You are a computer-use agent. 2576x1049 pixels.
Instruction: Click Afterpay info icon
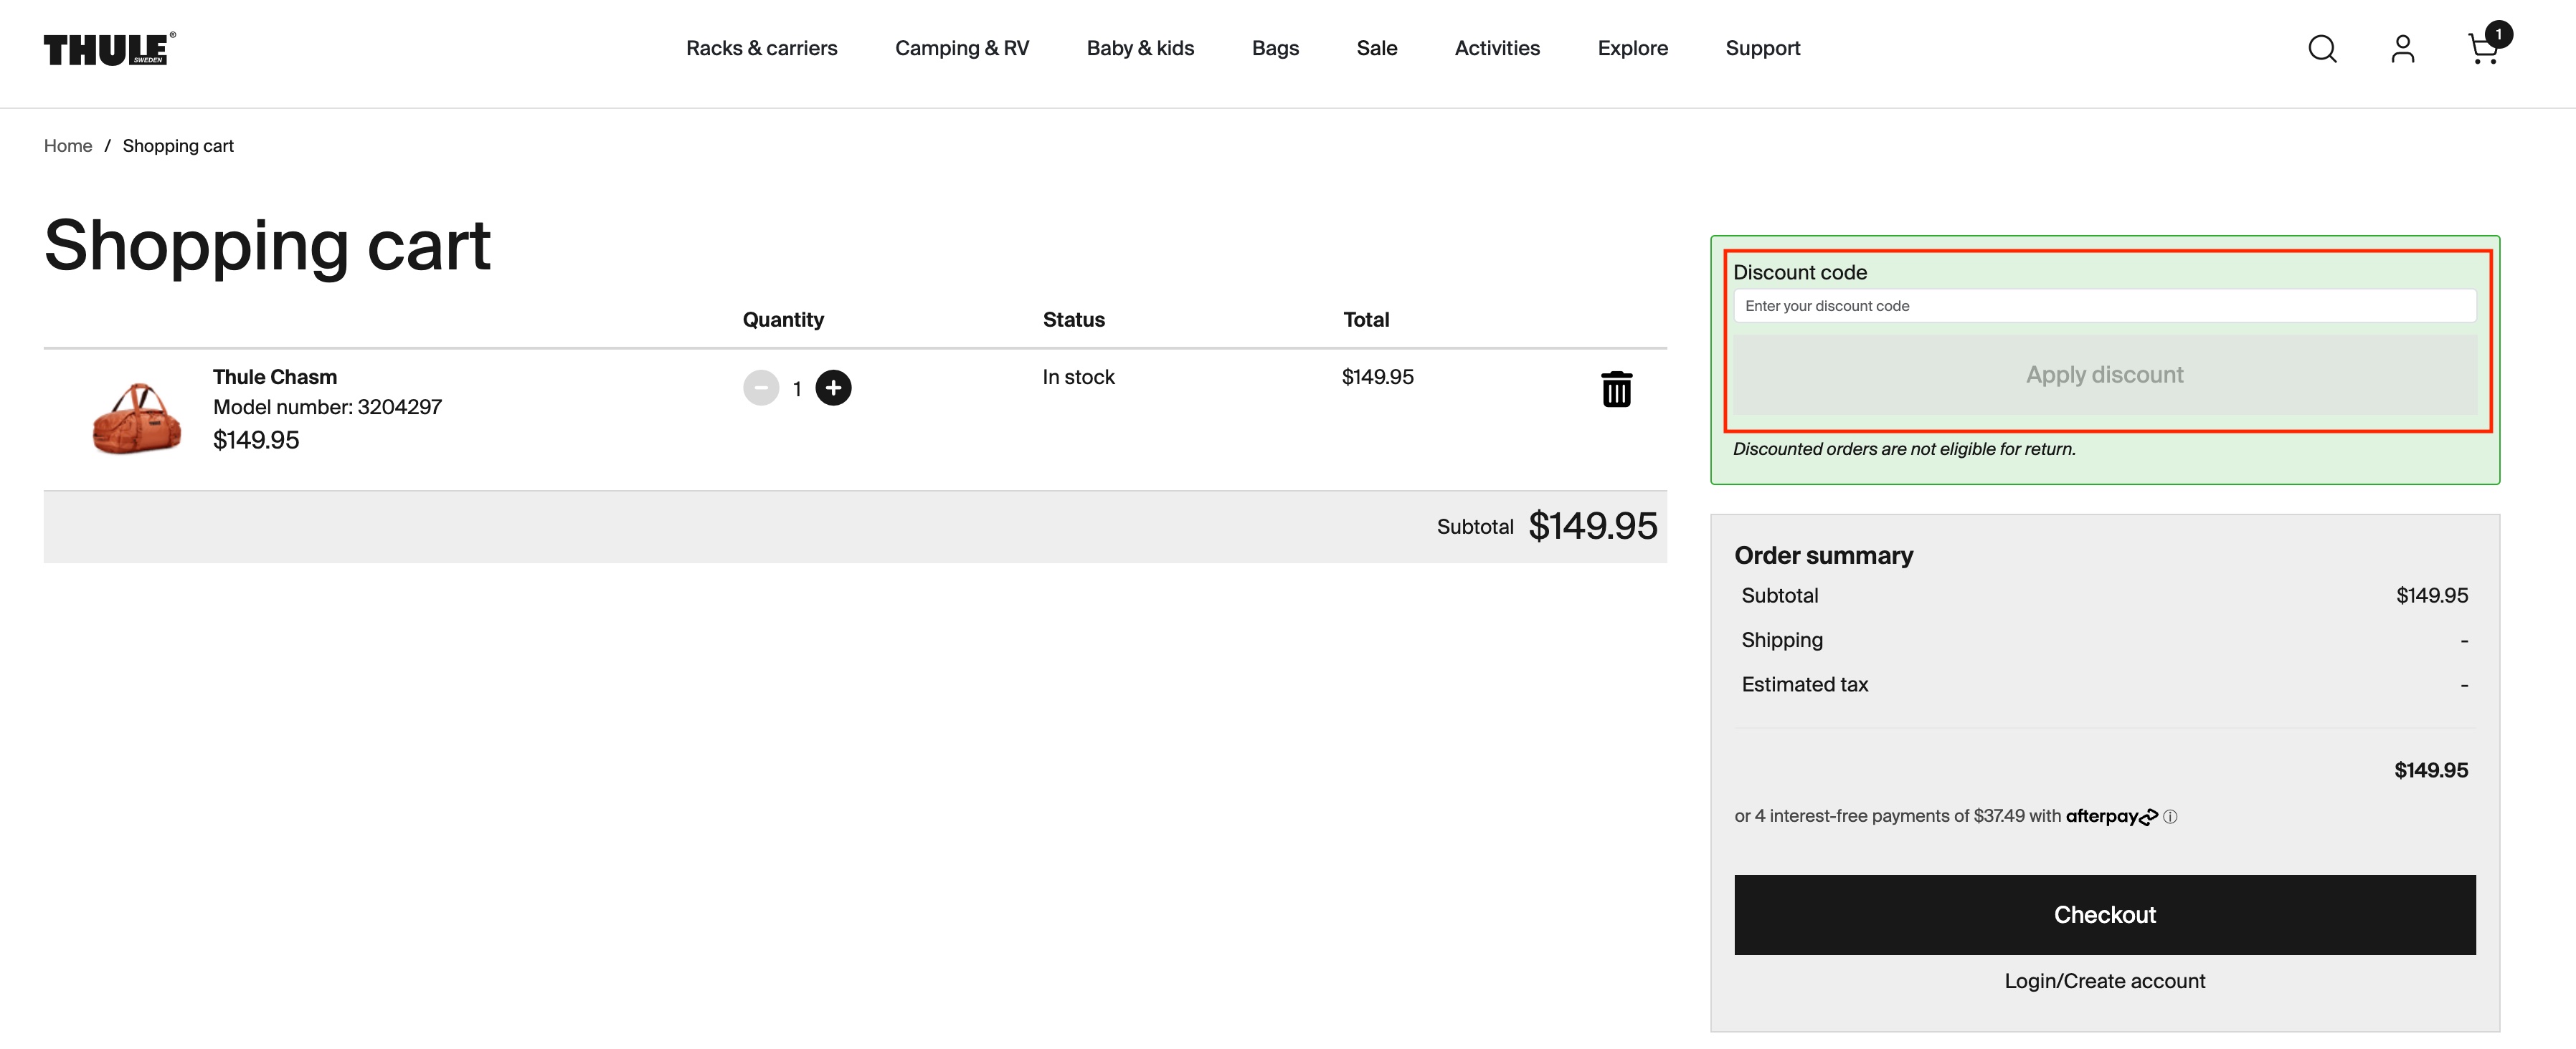tap(2170, 818)
